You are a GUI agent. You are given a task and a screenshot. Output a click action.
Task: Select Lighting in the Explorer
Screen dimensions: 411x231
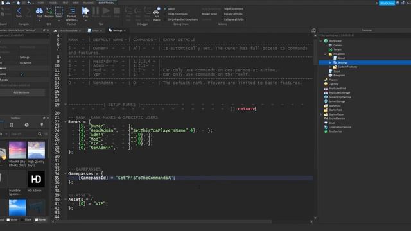pos(334,84)
